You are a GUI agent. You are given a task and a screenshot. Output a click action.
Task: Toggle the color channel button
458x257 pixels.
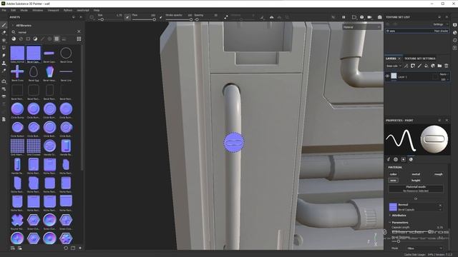pyautogui.click(x=394, y=174)
